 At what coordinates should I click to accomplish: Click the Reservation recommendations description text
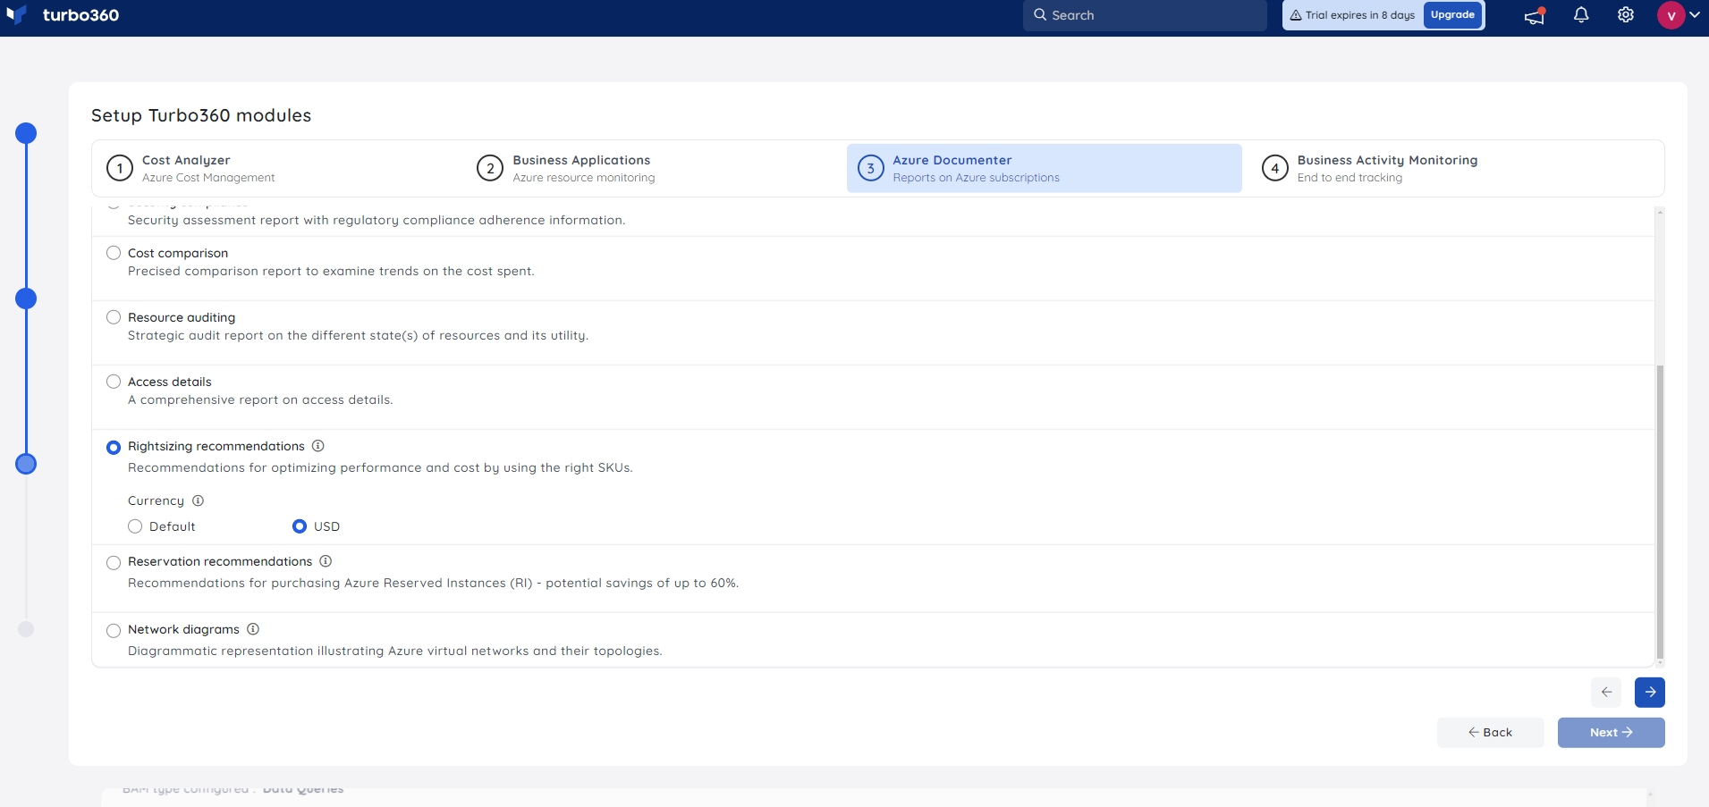pos(433,583)
